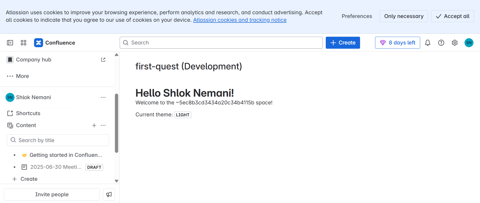Click the feedback megaphone icon
This screenshot has width=480, height=203.
click(109, 195)
